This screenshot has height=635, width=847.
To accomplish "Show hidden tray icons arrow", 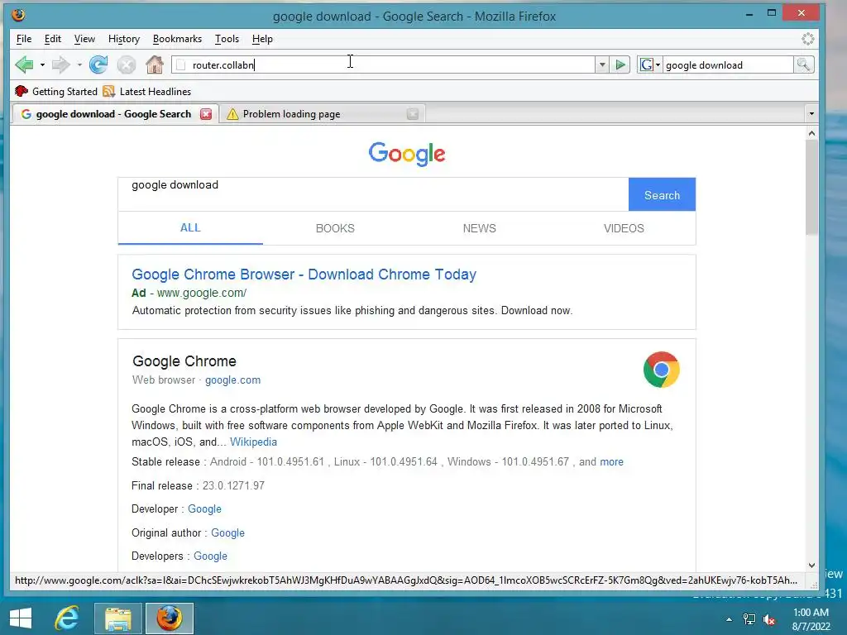I will coord(730,619).
